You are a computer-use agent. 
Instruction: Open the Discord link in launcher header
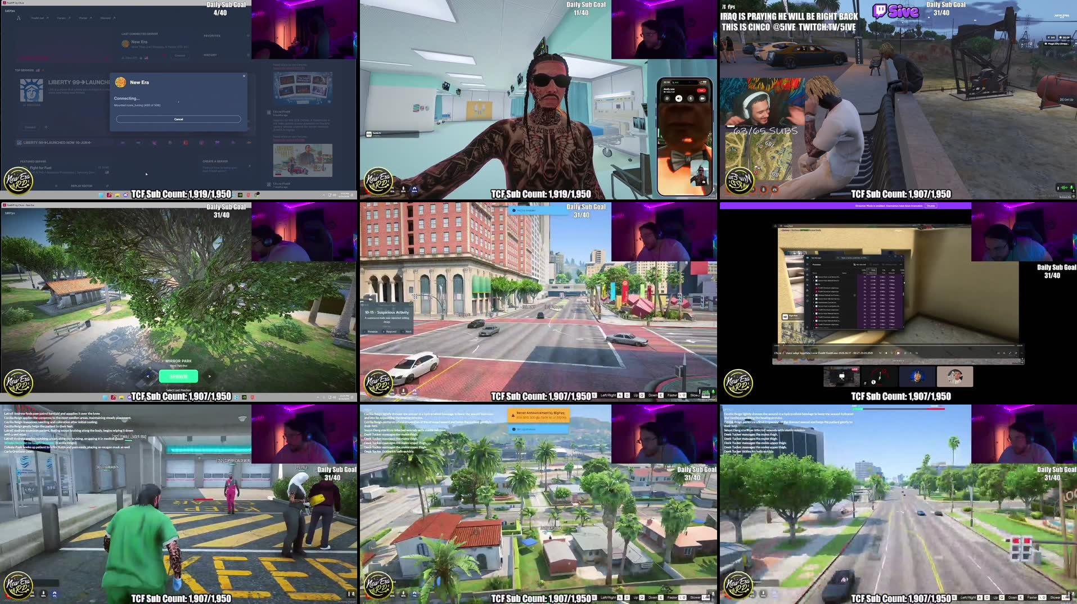[107, 18]
